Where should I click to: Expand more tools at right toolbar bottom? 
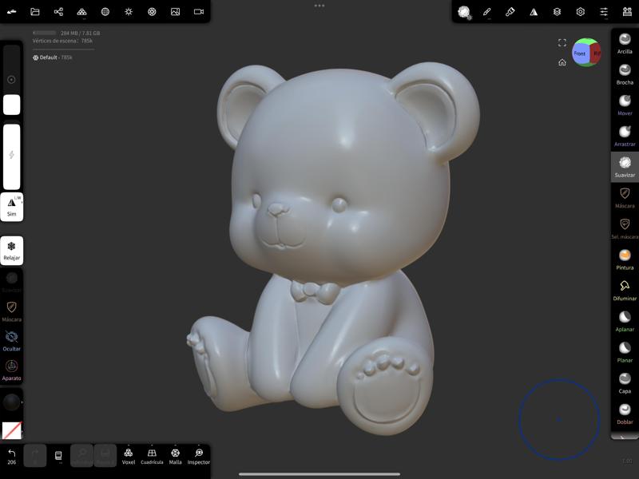click(x=623, y=437)
